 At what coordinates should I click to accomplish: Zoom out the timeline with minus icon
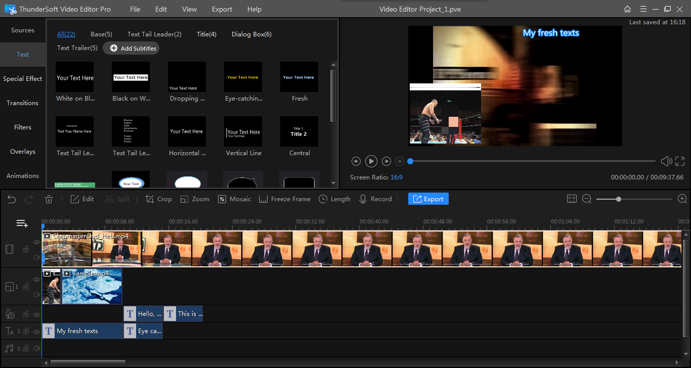587,199
